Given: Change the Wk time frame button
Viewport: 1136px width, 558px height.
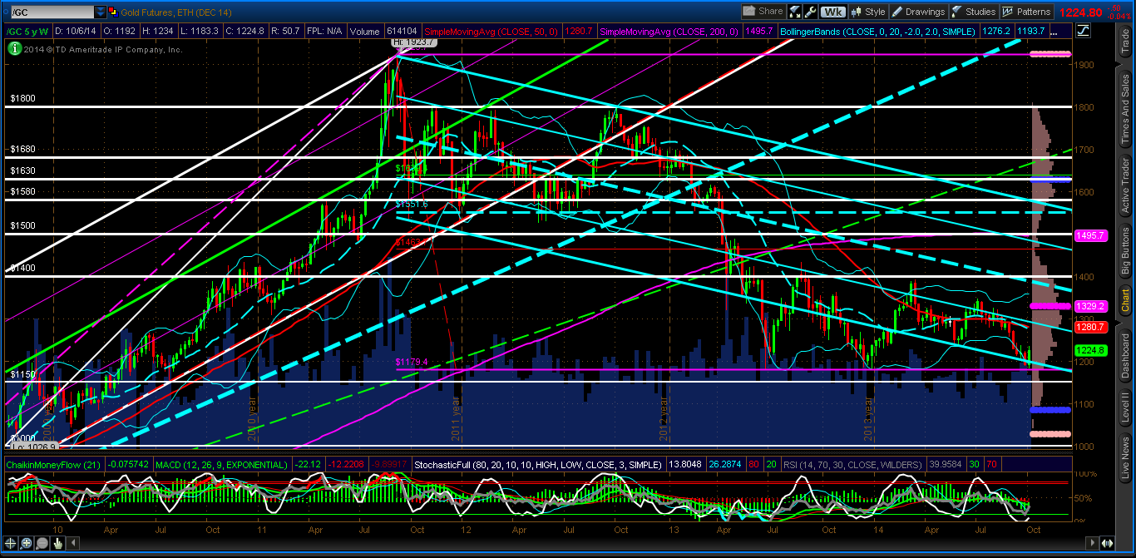Looking at the screenshot, I should (832, 12).
